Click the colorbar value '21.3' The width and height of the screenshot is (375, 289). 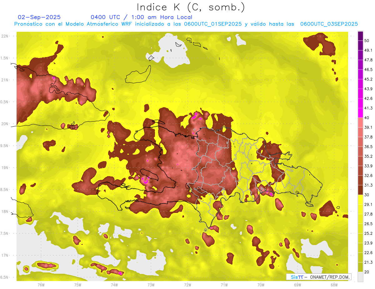tap(368, 262)
